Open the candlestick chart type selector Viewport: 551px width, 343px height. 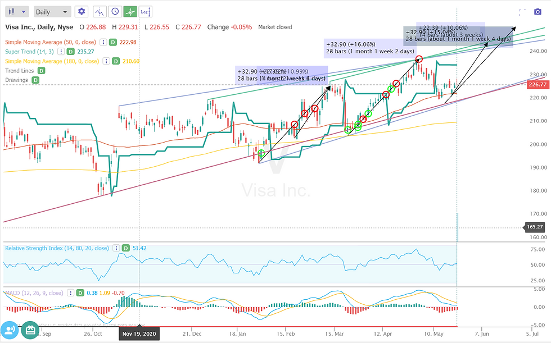tap(17, 12)
